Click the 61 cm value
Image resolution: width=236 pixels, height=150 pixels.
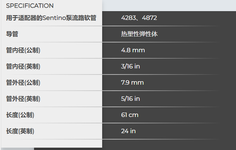coord(130,115)
